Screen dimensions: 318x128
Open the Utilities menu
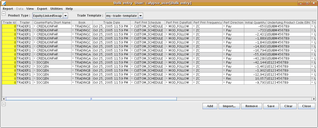click(56, 9)
